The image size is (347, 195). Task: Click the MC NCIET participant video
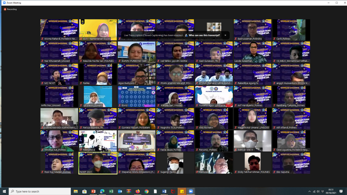click(59, 74)
